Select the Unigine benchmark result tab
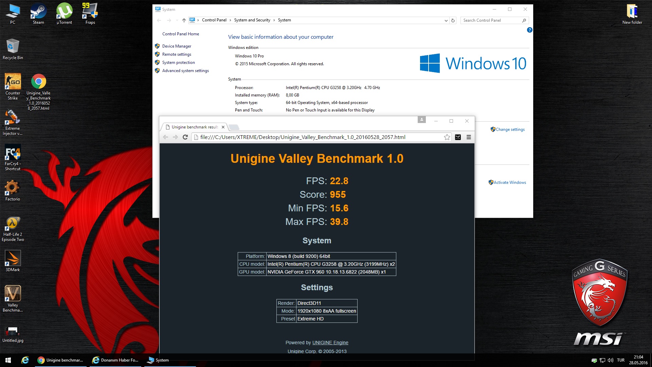This screenshot has height=367, width=652. tap(194, 127)
